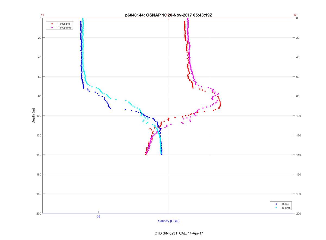Click the '0' tick on the right depth axis
This screenshot has width=326, height=240.
tap(297, 18)
